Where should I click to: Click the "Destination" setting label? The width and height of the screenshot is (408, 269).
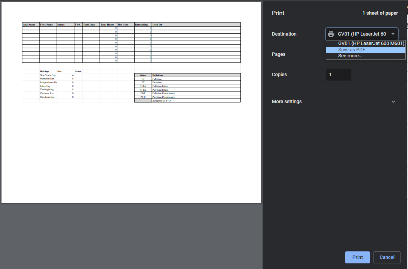pyautogui.click(x=284, y=34)
